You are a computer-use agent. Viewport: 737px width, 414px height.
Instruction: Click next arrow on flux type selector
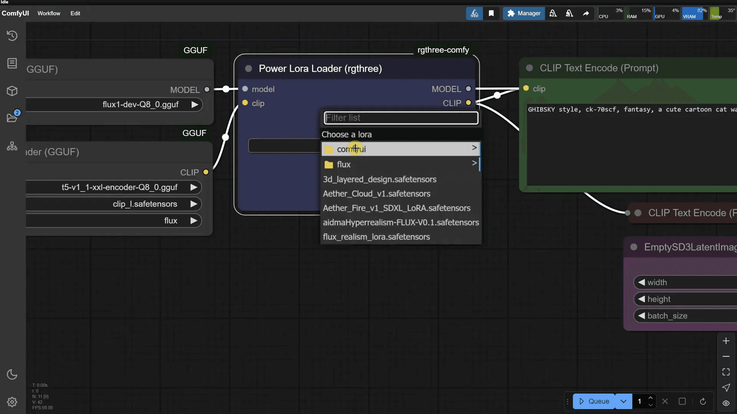click(194, 221)
